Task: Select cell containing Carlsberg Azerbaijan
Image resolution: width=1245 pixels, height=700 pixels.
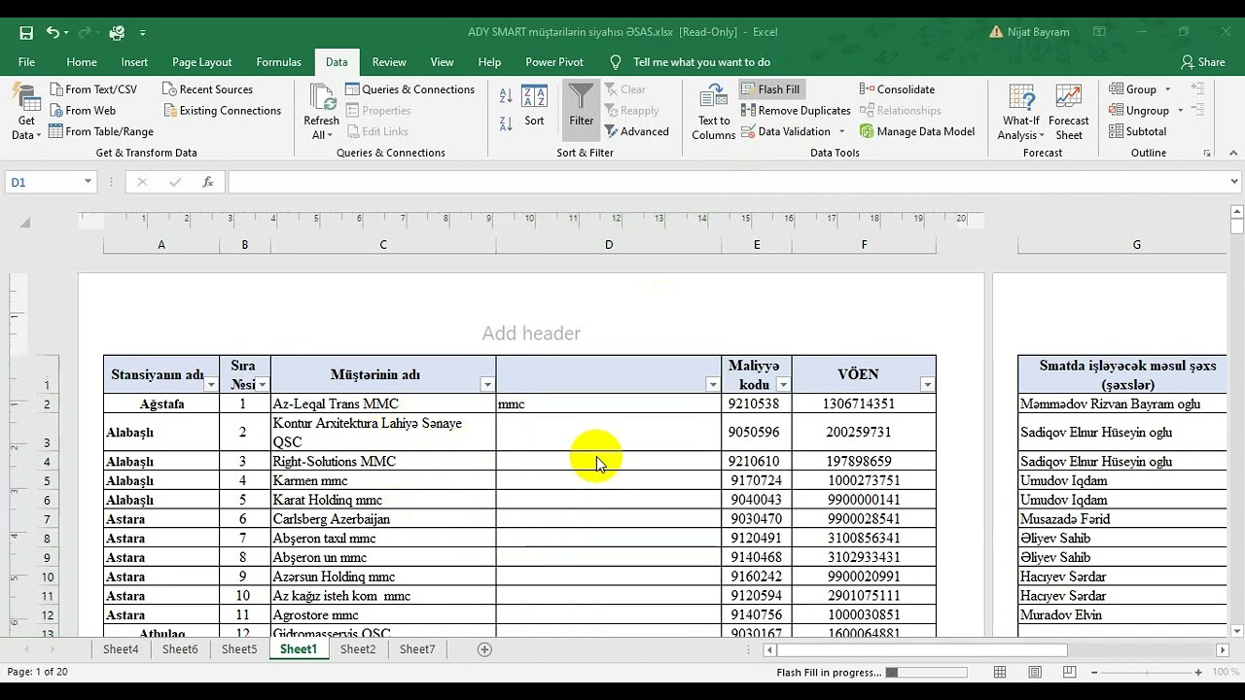Action: click(383, 519)
